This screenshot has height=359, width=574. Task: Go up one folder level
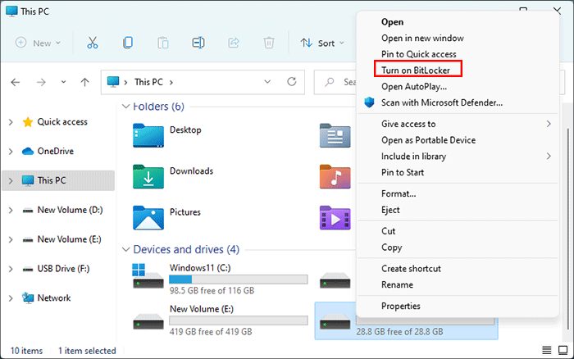[85, 82]
